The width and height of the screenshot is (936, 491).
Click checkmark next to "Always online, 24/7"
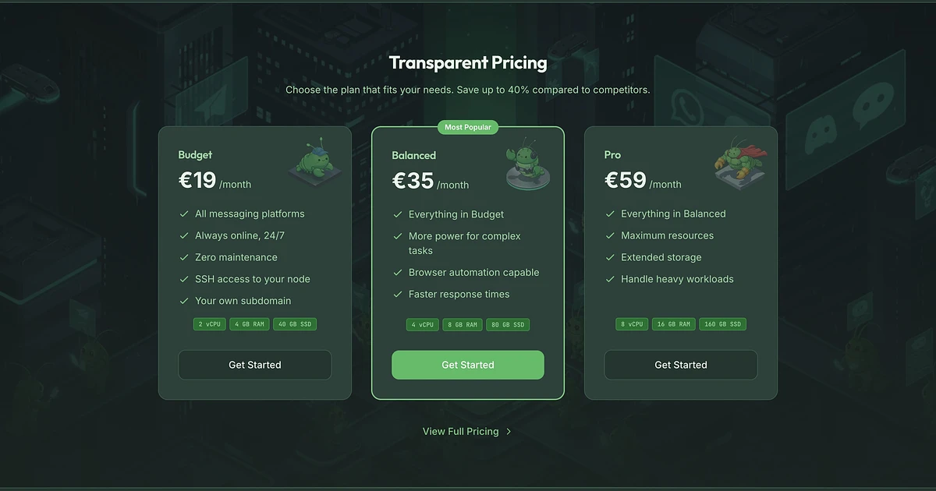point(184,235)
